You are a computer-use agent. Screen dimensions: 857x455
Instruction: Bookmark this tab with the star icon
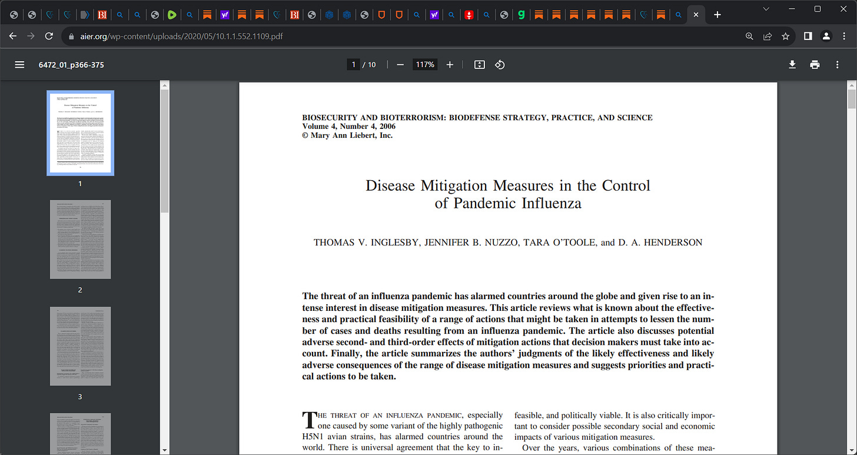pyautogui.click(x=785, y=36)
